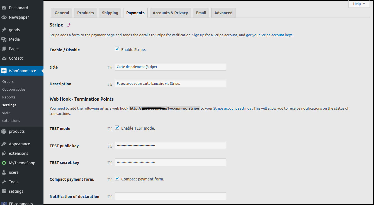This screenshot has height=205, width=374.
Task: Open state submenu item
Action: click(x=6, y=113)
